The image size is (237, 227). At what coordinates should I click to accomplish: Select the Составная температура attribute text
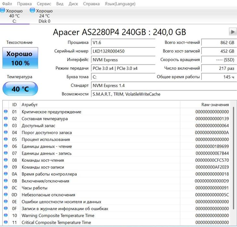[44, 119]
